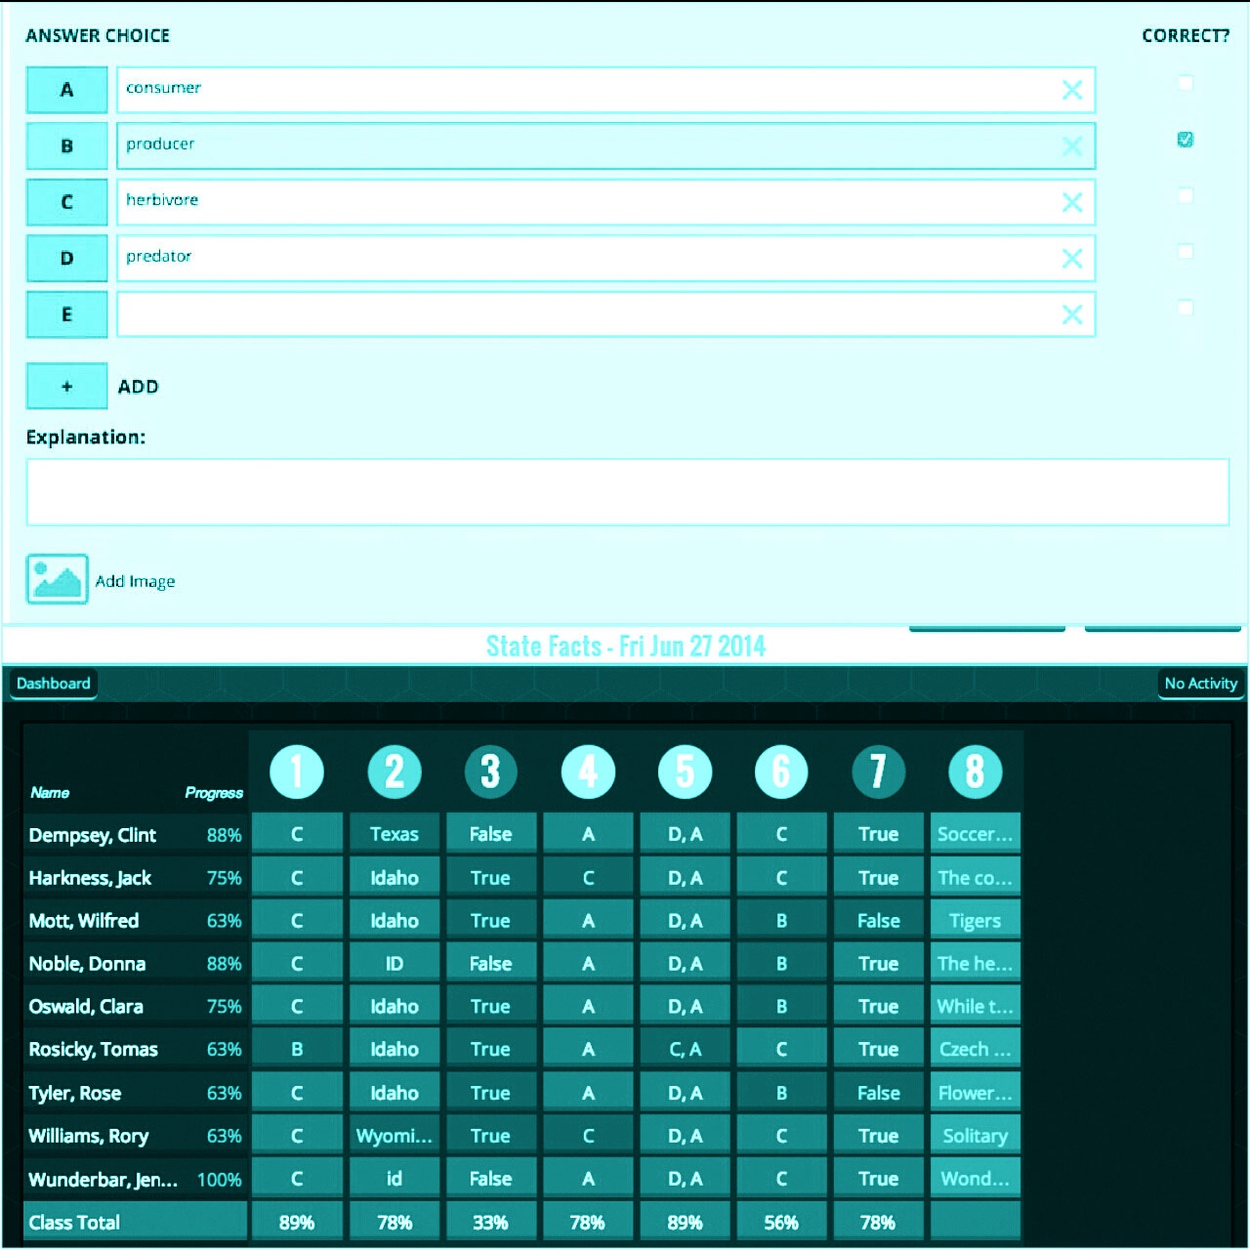Open Dempsey, Clint's Soccer response cell
The image size is (1250, 1250).
tap(975, 834)
